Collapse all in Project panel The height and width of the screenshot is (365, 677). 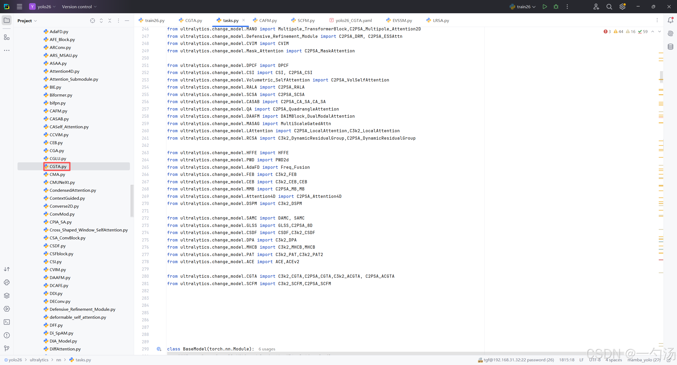click(110, 21)
